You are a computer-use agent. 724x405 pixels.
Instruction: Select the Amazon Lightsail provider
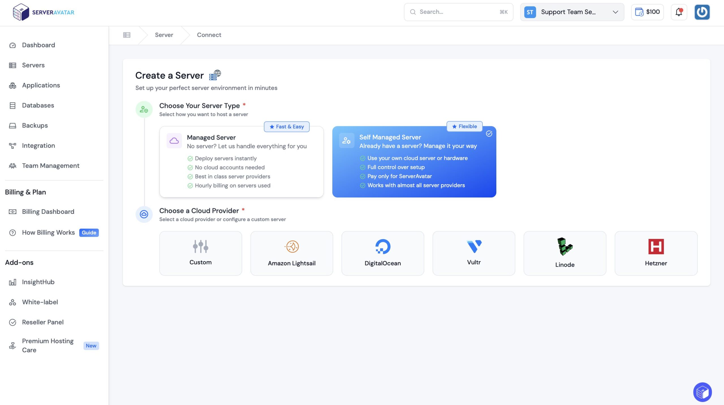tap(292, 253)
